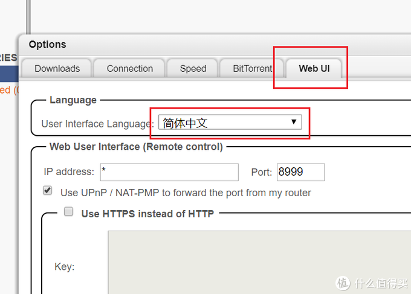411x294 pixels.
Task: Open the Downloads tab
Action: [x=57, y=68]
